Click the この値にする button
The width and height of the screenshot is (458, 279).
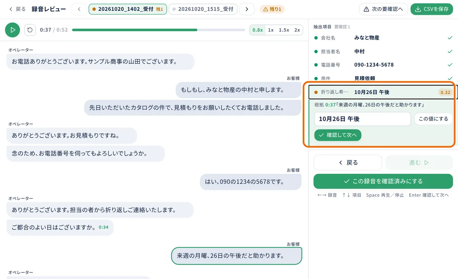point(433,119)
